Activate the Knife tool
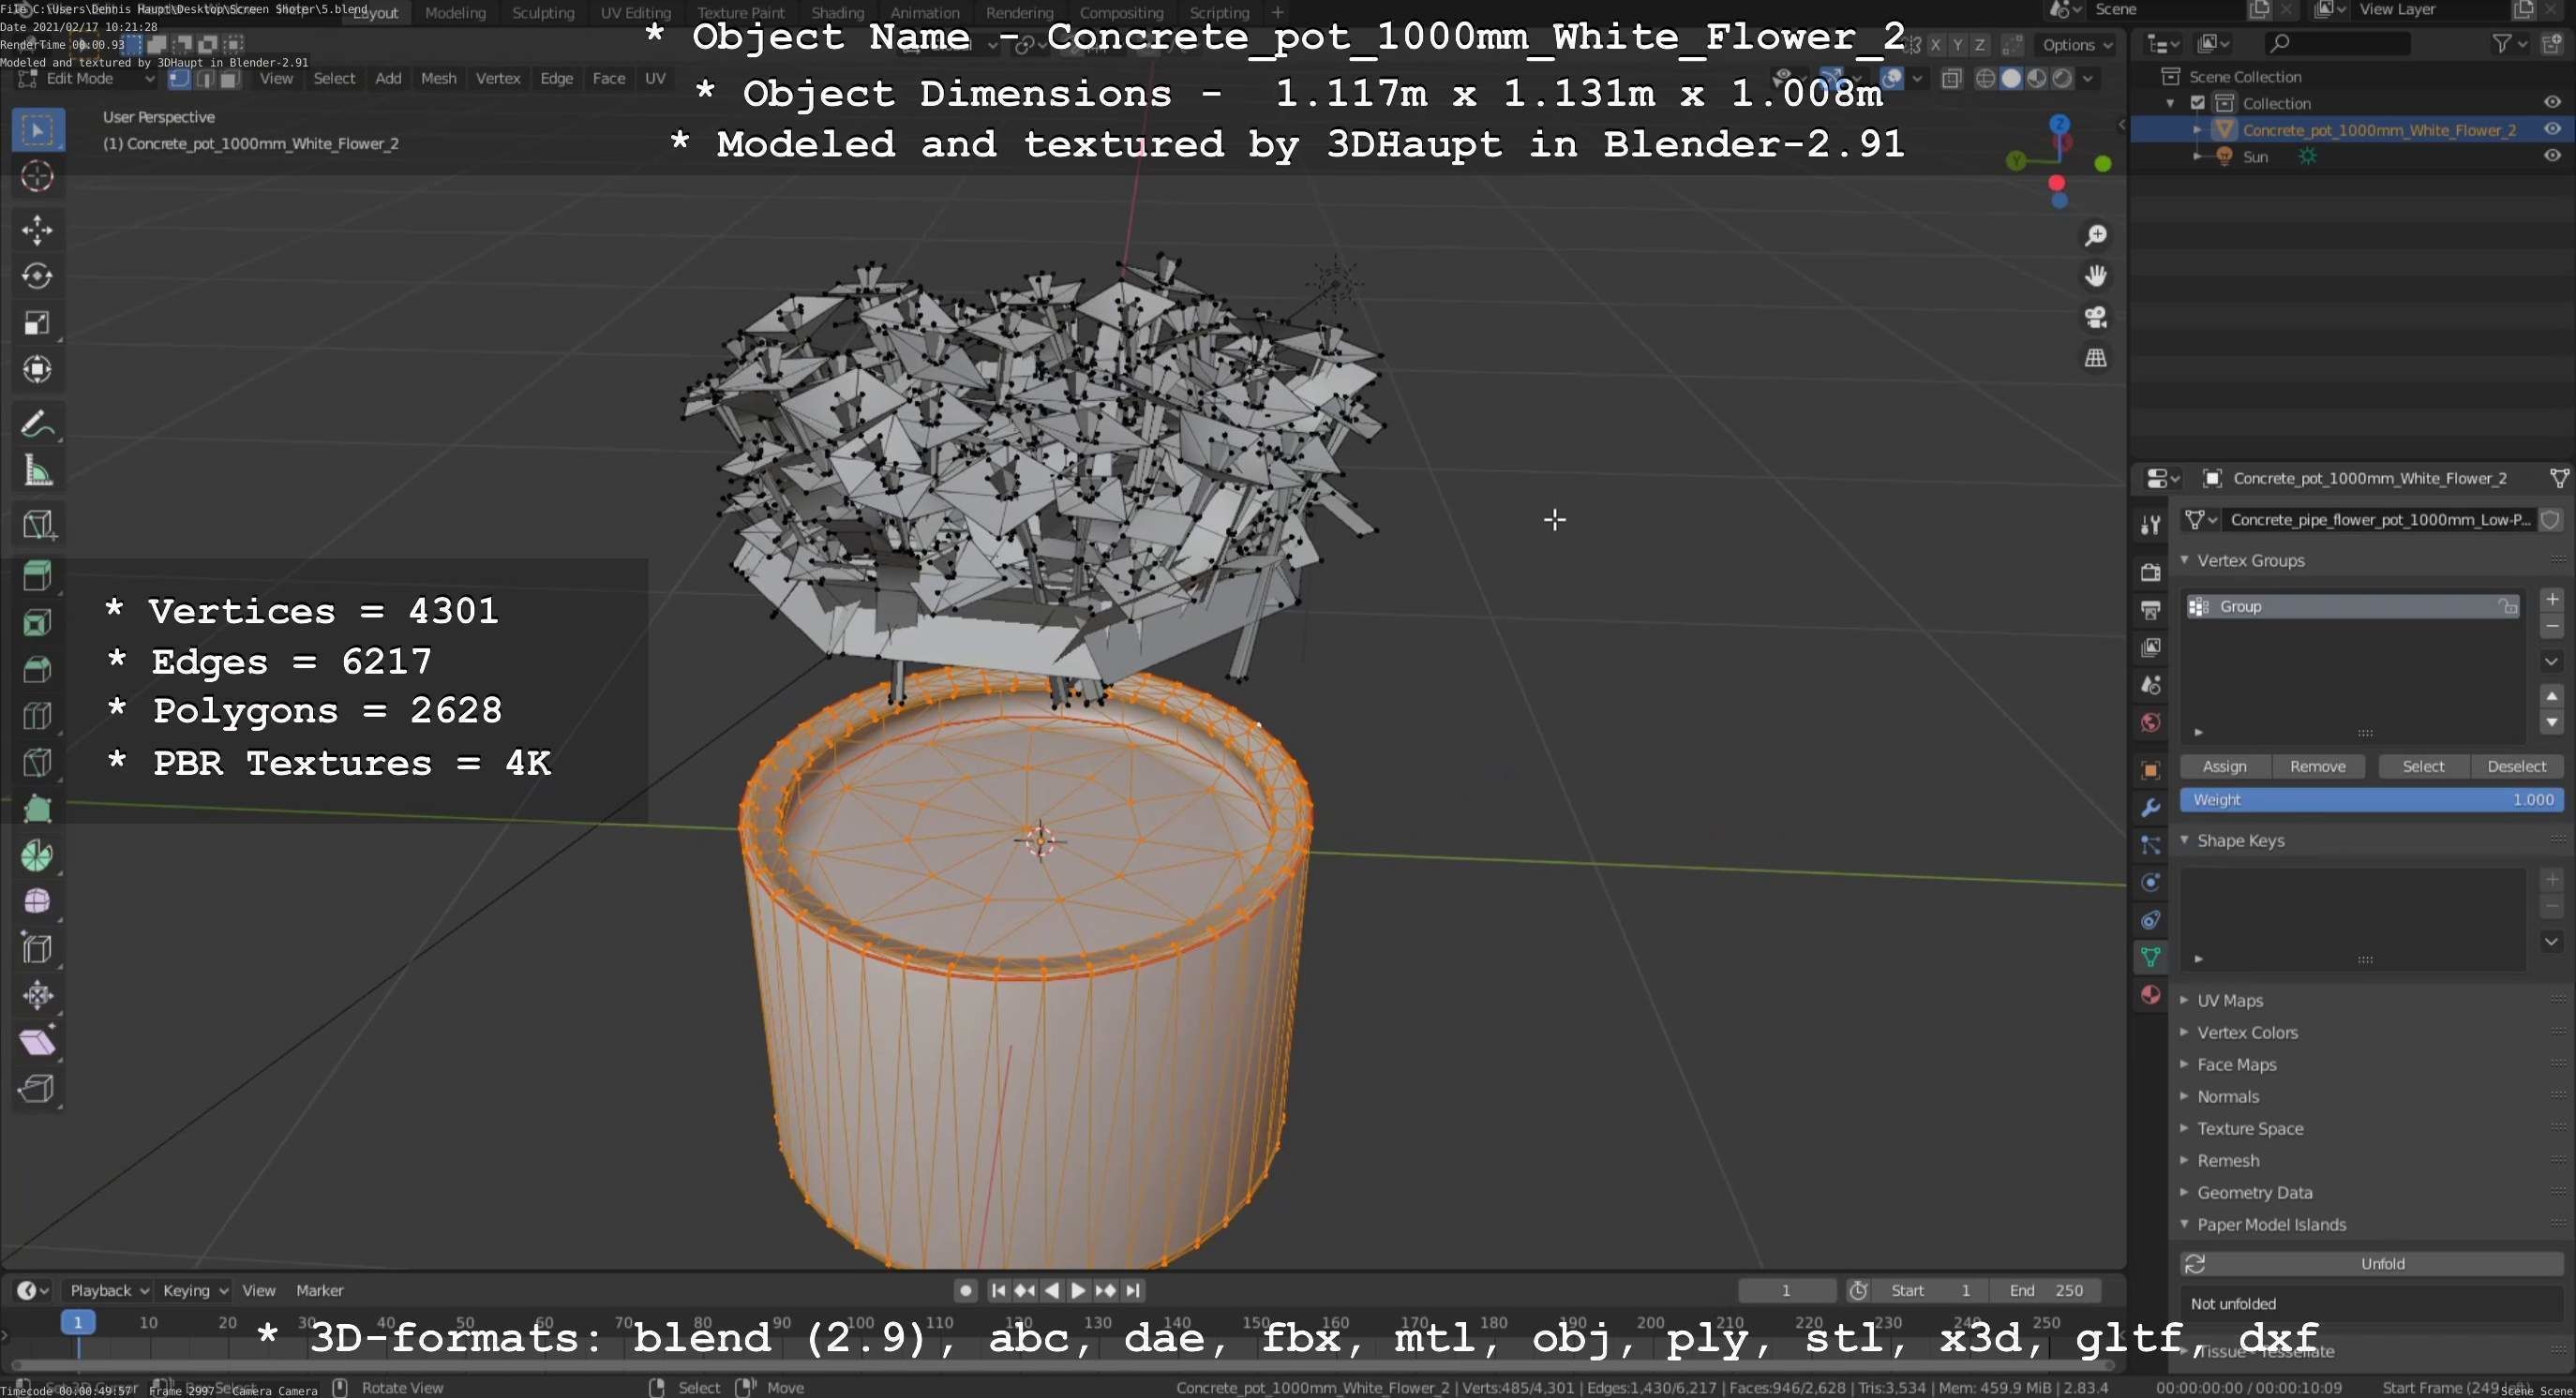This screenshot has width=2576, height=1398. click(x=38, y=763)
